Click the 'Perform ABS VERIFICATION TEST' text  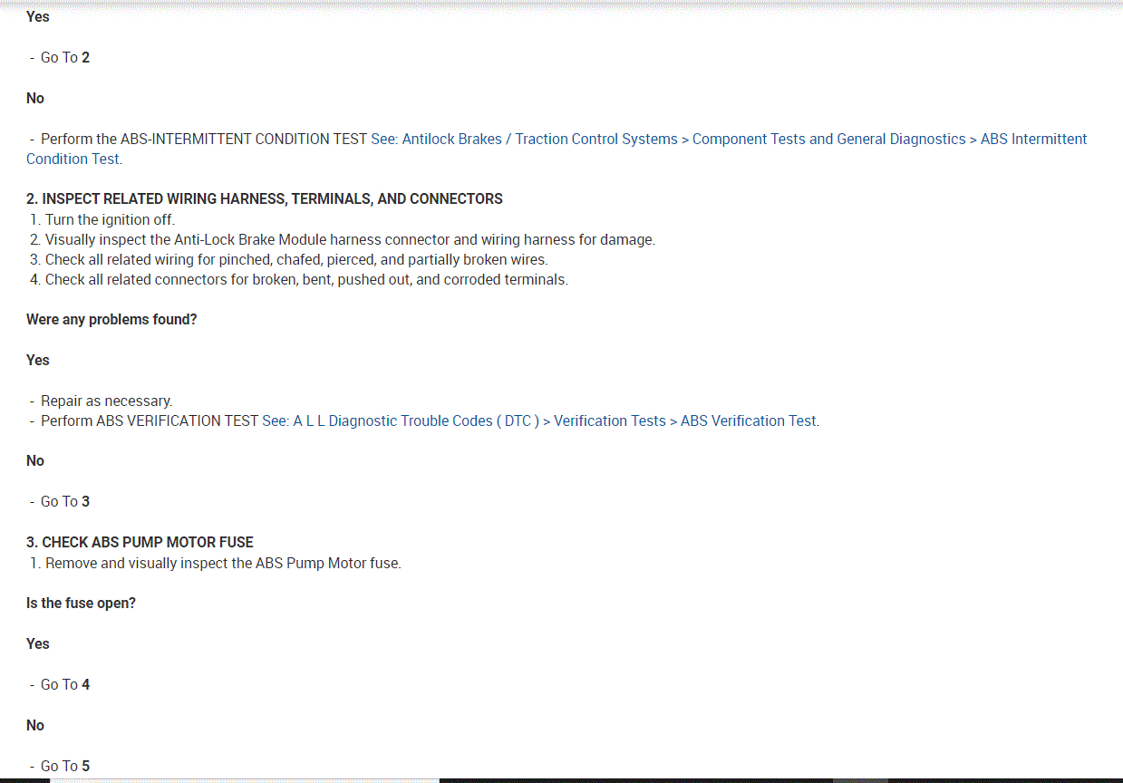[x=150, y=420]
